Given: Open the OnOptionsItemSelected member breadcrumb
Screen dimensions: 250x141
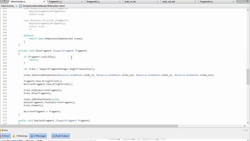Looking at the screenshot, I should pos(44,6).
